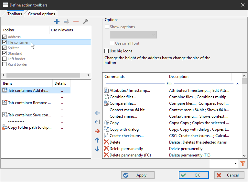Click the red right arrow between lists

[97, 131]
